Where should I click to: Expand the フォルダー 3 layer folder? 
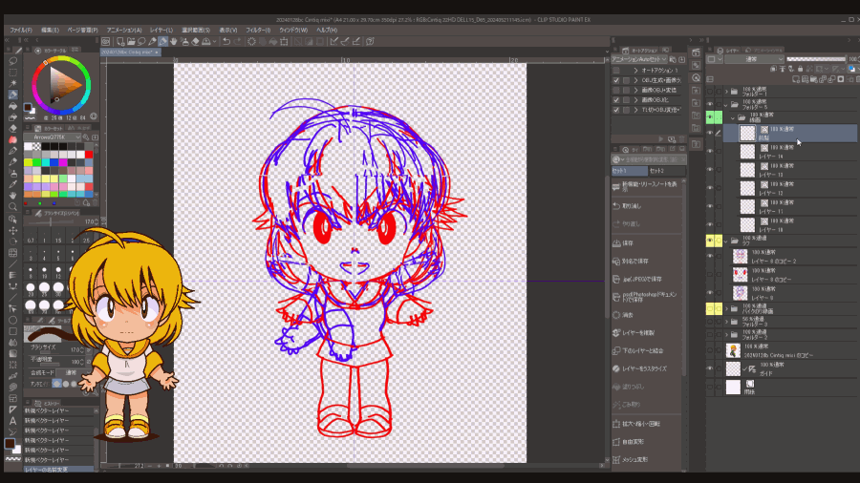(727, 322)
